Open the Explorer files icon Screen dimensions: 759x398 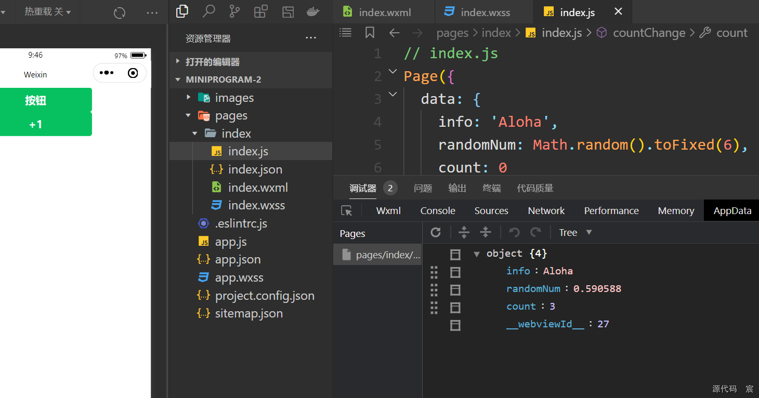tap(182, 11)
